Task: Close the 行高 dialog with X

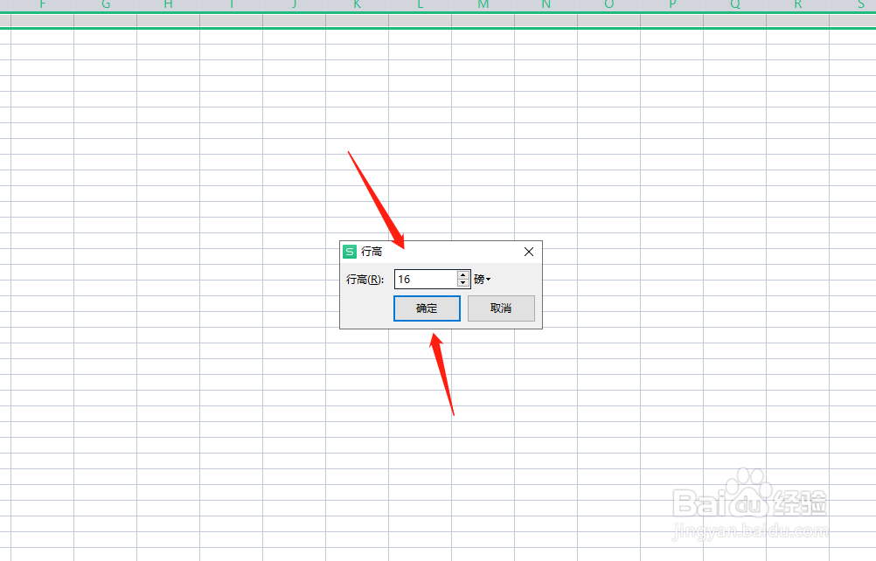Action: 529,252
